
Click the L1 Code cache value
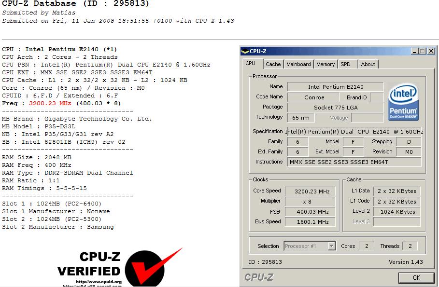click(x=397, y=202)
